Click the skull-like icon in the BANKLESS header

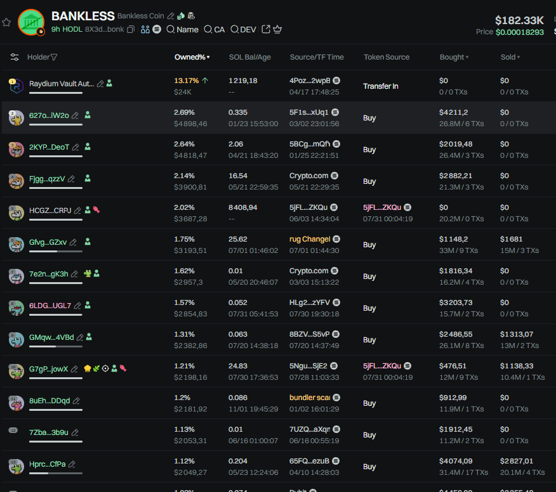click(191, 16)
